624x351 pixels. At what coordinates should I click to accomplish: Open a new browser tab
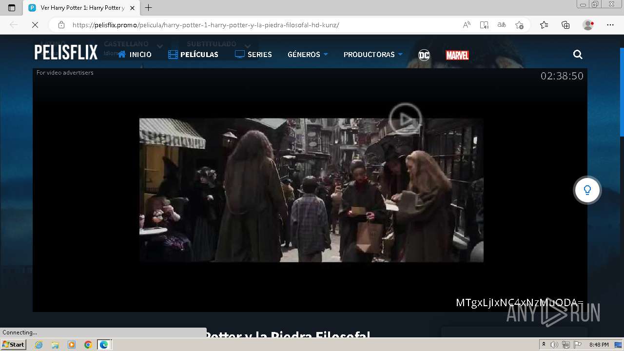149,8
